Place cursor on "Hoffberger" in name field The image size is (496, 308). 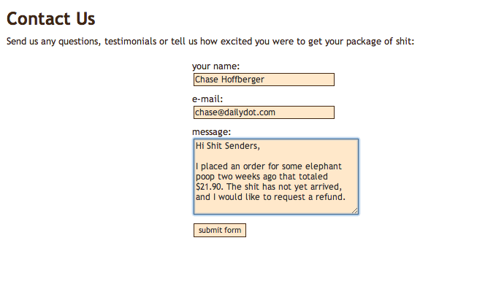tap(243, 80)
